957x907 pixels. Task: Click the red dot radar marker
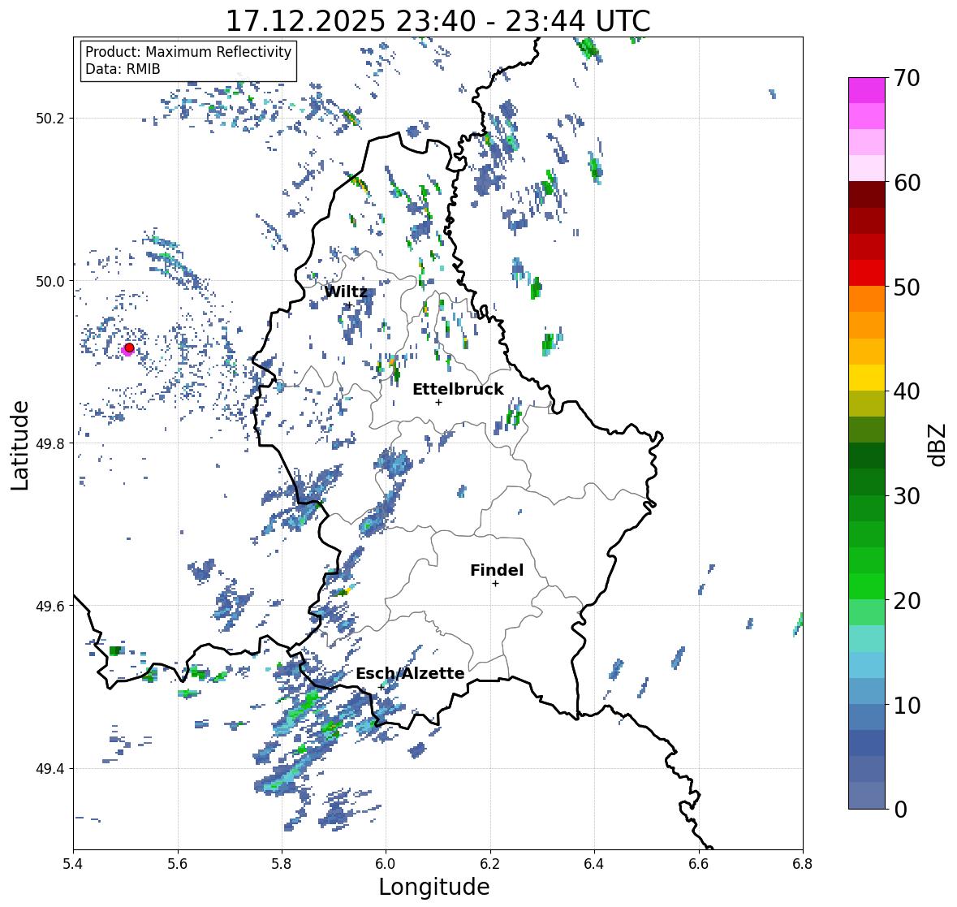click(x=129, y=348)
